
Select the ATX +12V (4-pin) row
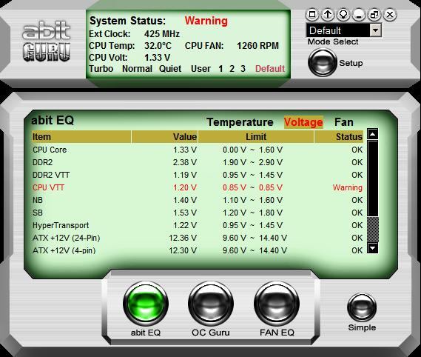[x=198, y=250]
